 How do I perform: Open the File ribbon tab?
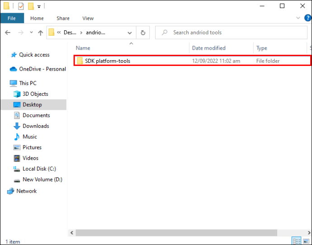12,18
